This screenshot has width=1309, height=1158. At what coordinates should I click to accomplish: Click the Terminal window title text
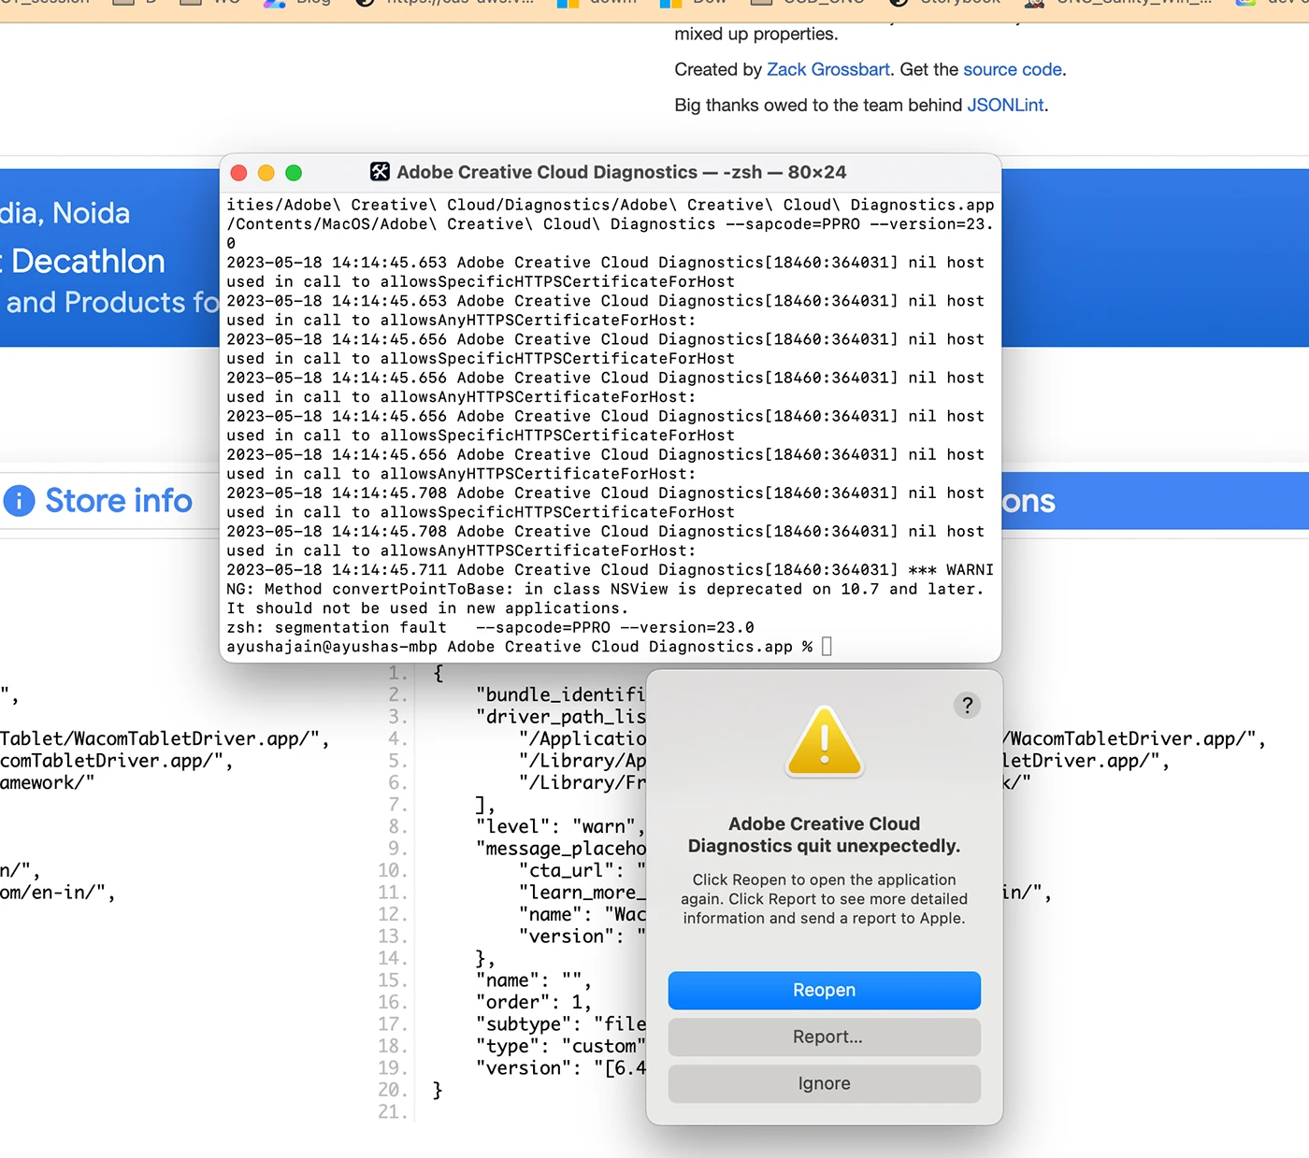pyautogui.click(x=621, y=172)
